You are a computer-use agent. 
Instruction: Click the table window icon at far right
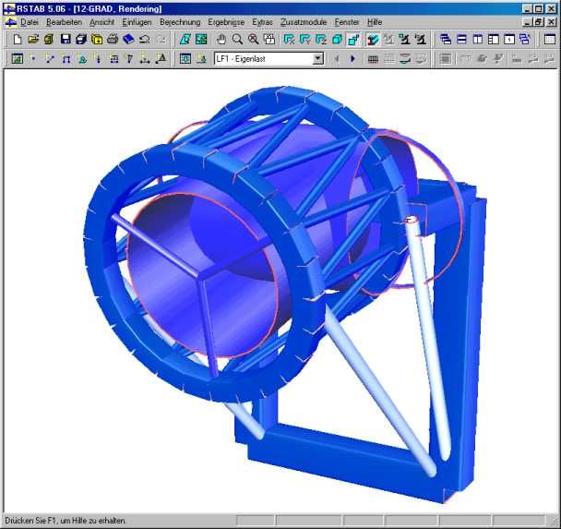point(550,39)
